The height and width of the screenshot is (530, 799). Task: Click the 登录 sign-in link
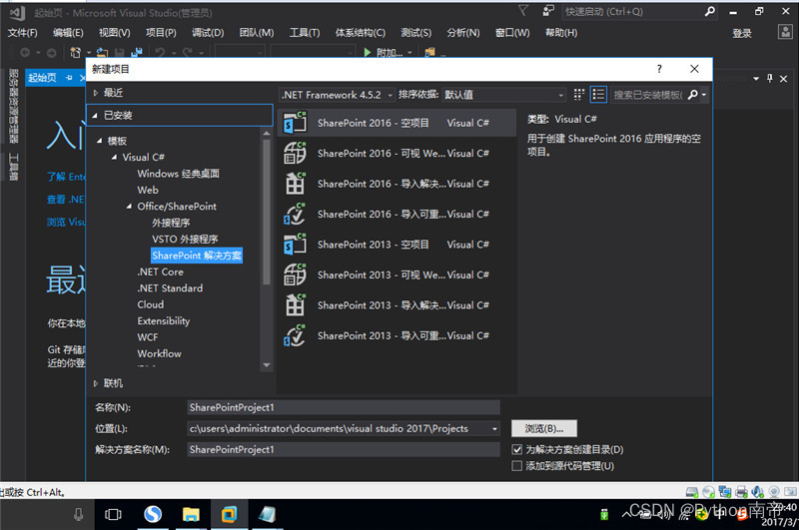tap(742, 33)
